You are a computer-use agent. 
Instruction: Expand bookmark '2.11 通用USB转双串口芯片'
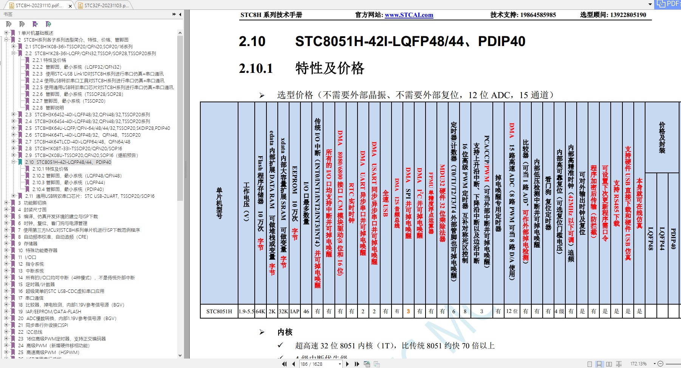point(14,196)
